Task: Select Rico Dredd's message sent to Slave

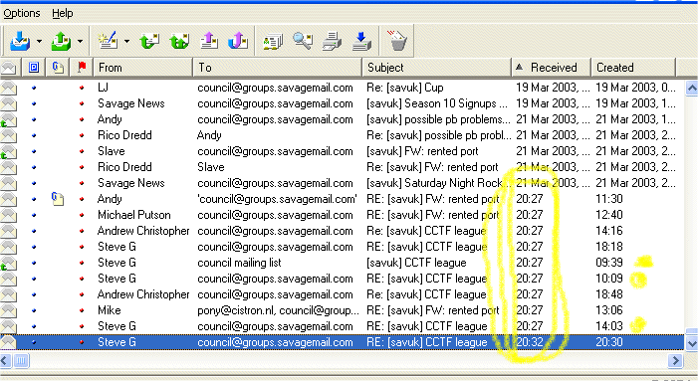Action: point(342,167)
